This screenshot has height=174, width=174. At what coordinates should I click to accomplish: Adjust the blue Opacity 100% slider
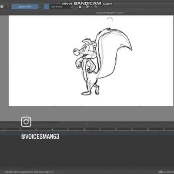25,7
